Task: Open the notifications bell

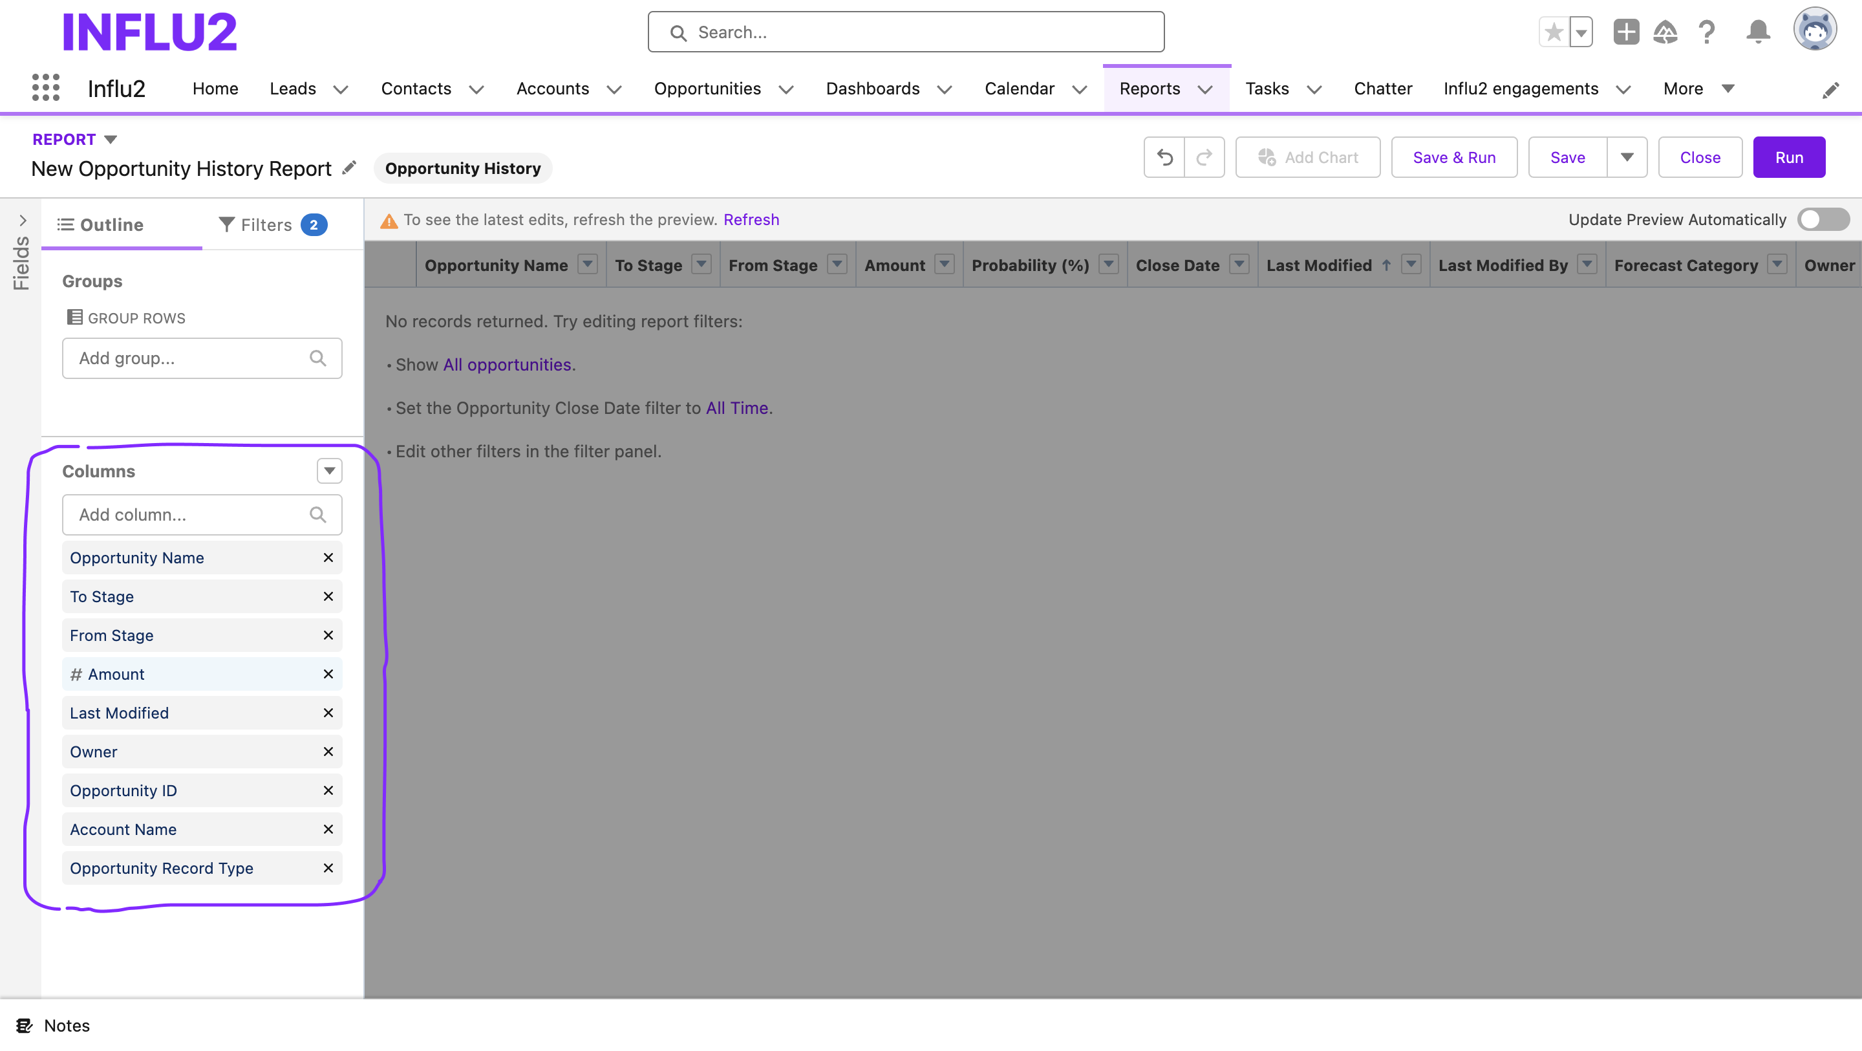Action: [1758, 32]
